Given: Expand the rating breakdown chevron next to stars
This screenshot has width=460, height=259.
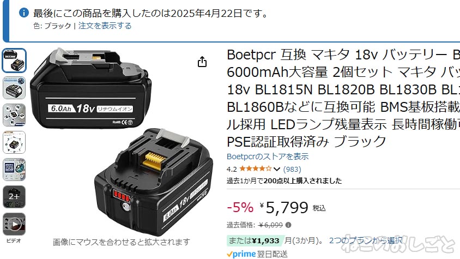Looking at the screenshot, I should pyautogui.click(x=277, y=169).
